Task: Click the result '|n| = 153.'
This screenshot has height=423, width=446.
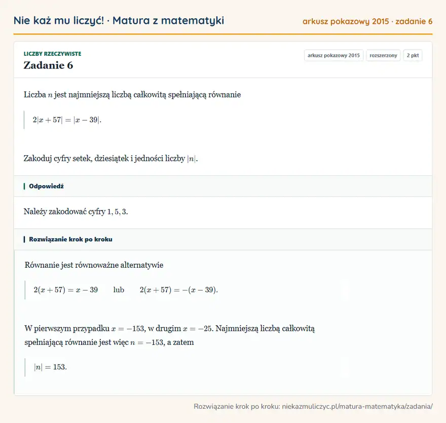Action: click(50, 367)
